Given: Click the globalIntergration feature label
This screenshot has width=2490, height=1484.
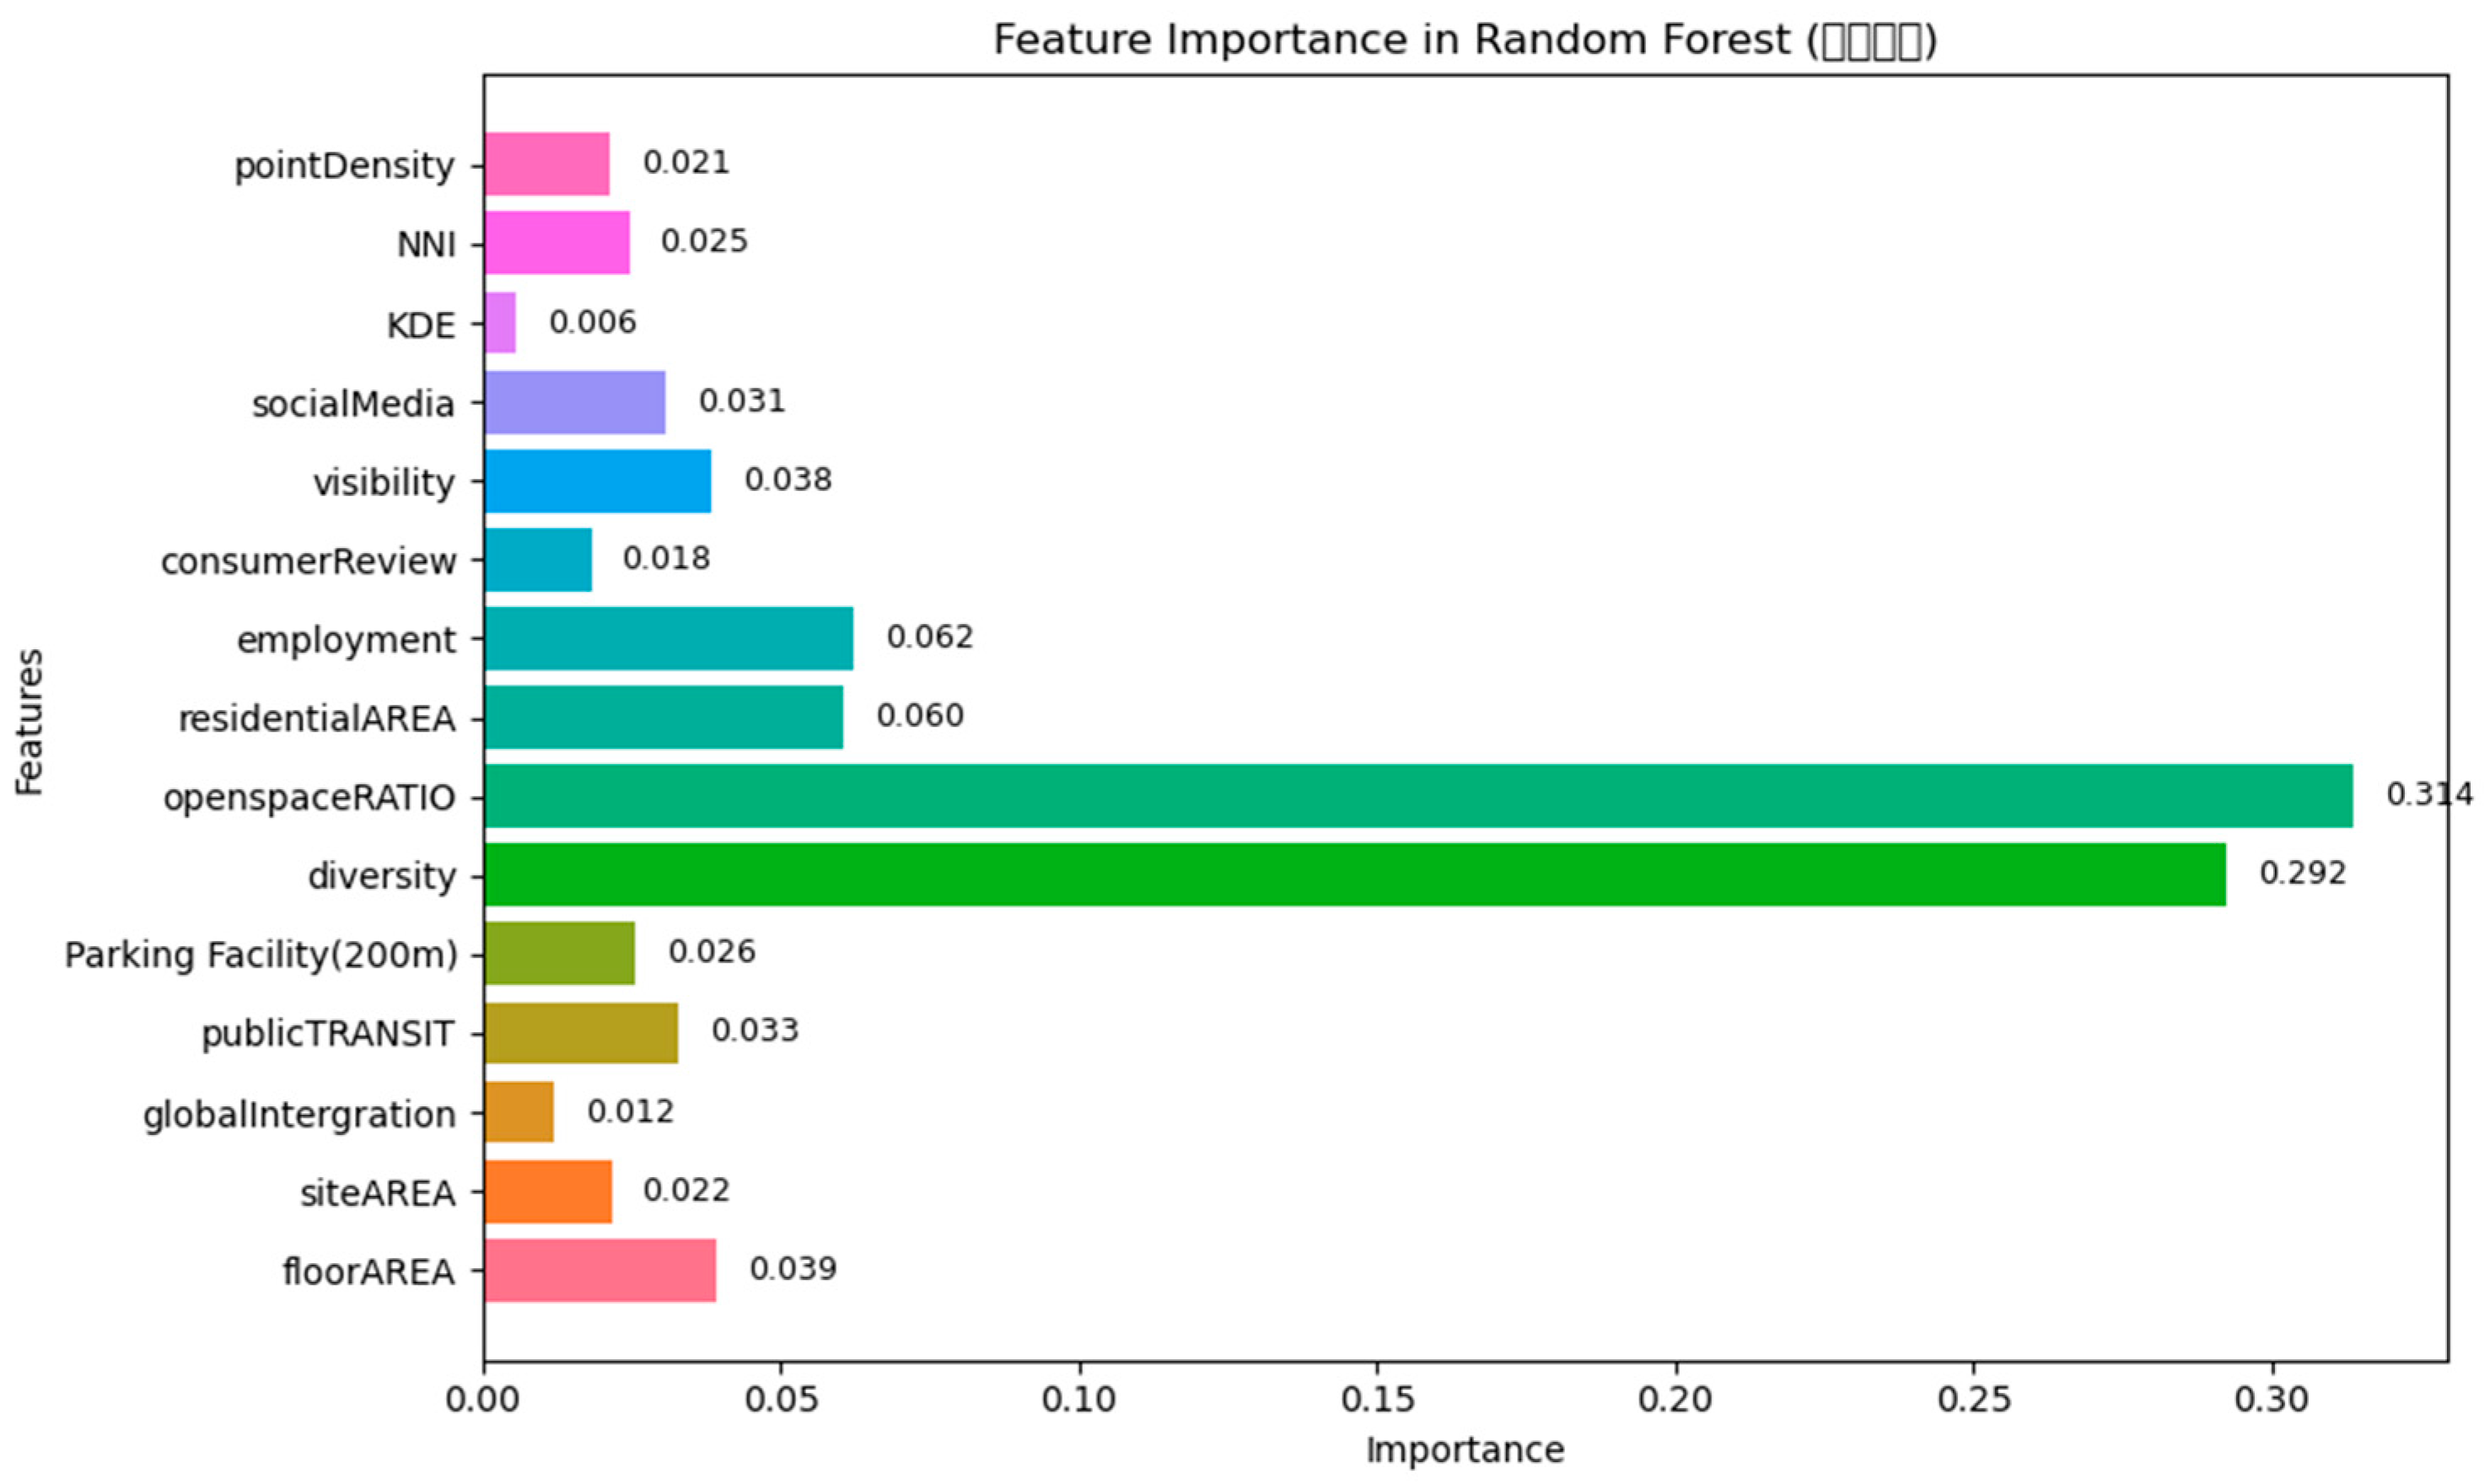Looking at the screenshot, I should 299,1114.
